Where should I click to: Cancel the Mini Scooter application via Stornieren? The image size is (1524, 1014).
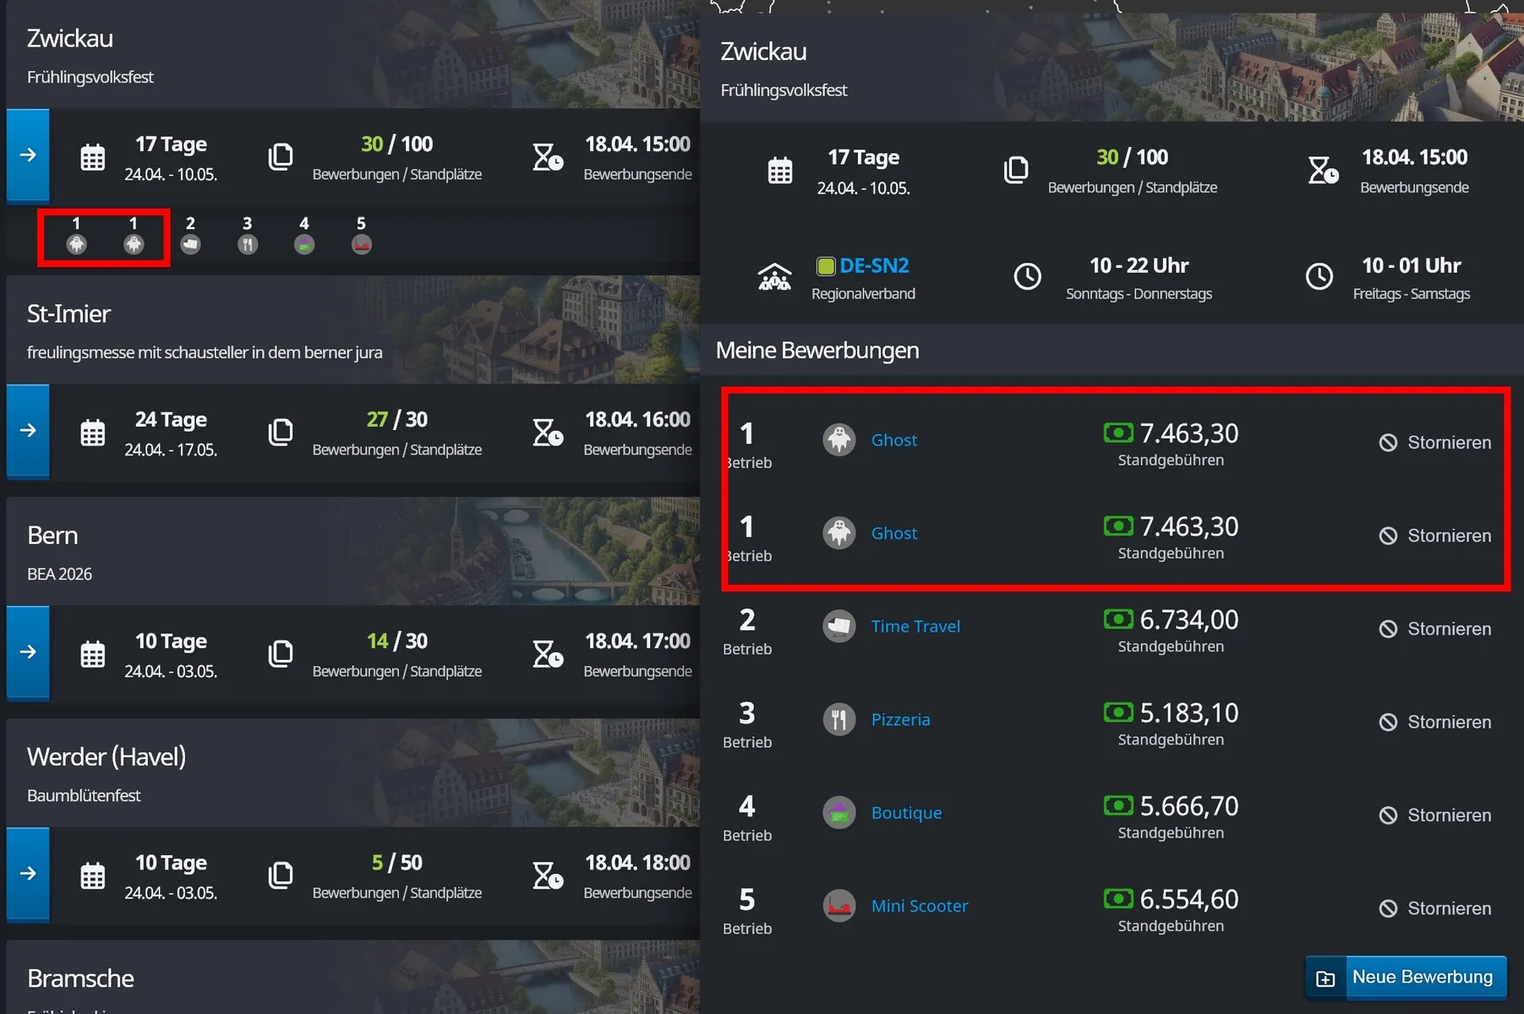[1435, 908]
